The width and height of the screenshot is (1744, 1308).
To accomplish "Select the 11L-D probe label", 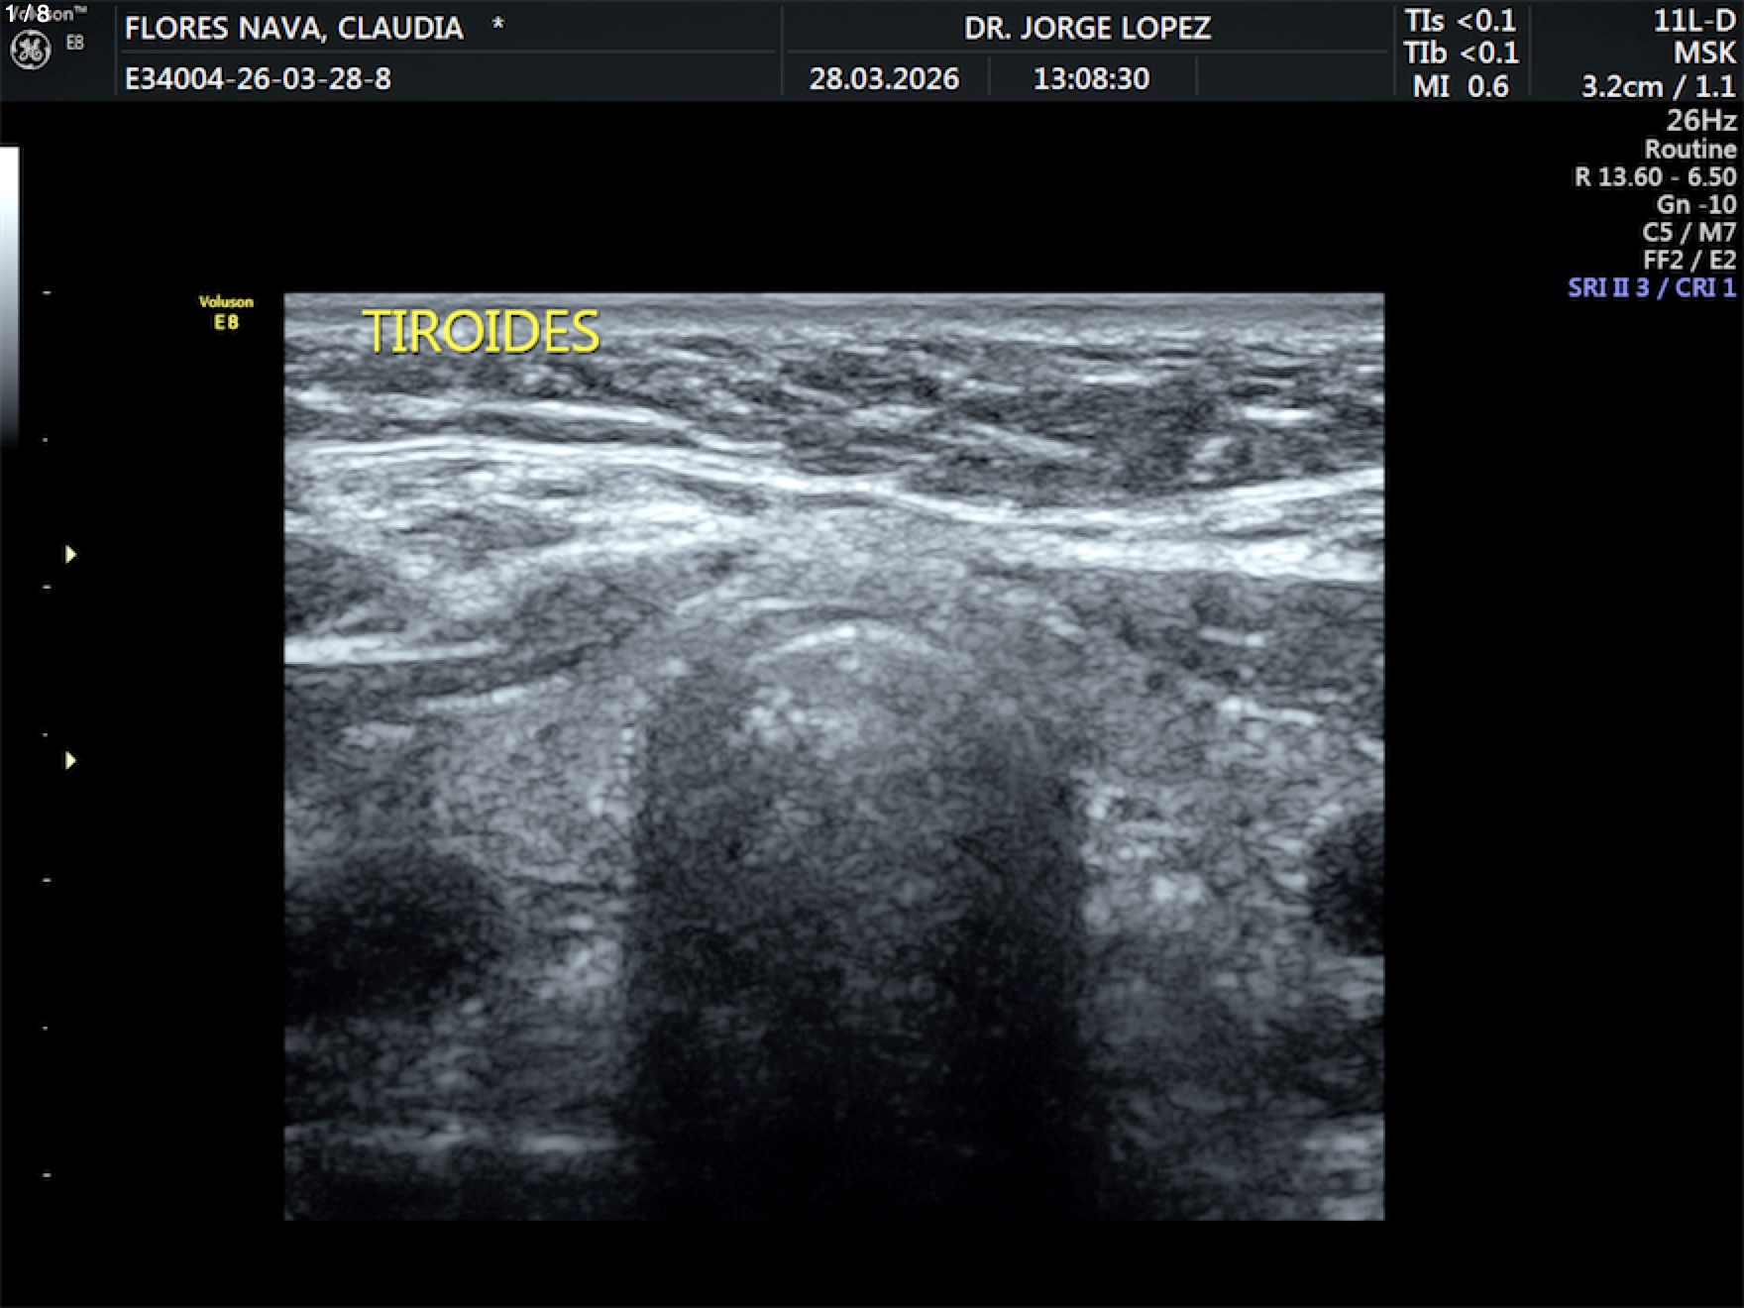I will click(x=1693, y=21).
